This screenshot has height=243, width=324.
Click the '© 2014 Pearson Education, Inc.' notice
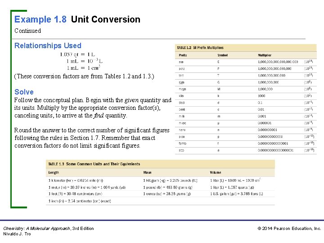289,229
